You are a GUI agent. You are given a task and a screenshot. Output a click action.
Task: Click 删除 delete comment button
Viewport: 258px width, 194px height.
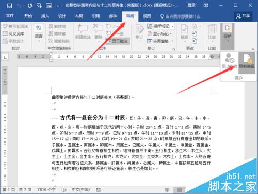(98, 32)
